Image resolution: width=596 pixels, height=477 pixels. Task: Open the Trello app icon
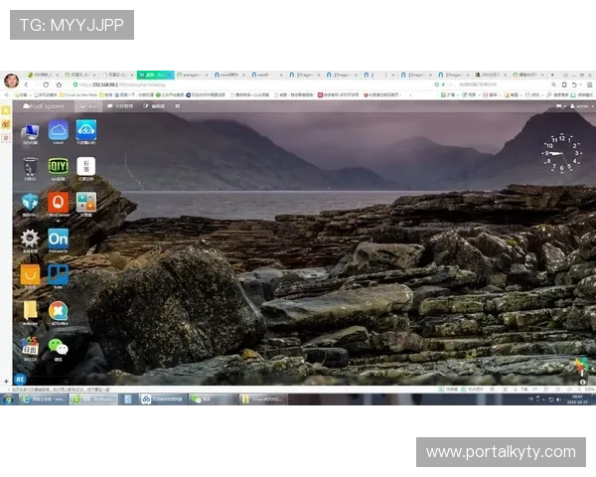click(58, 274)
